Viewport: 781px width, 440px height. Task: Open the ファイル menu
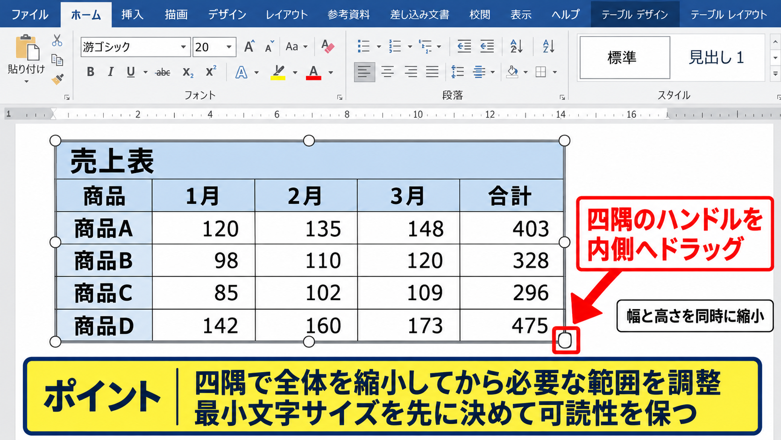click(x=30, y=14)
